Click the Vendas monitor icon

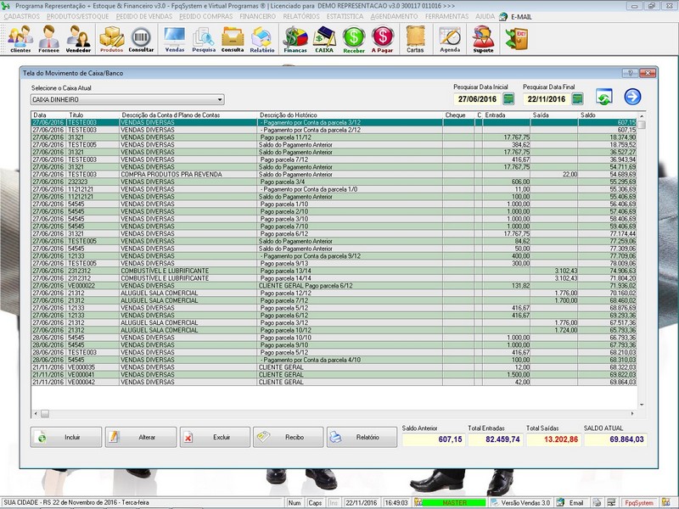(174, 38)
